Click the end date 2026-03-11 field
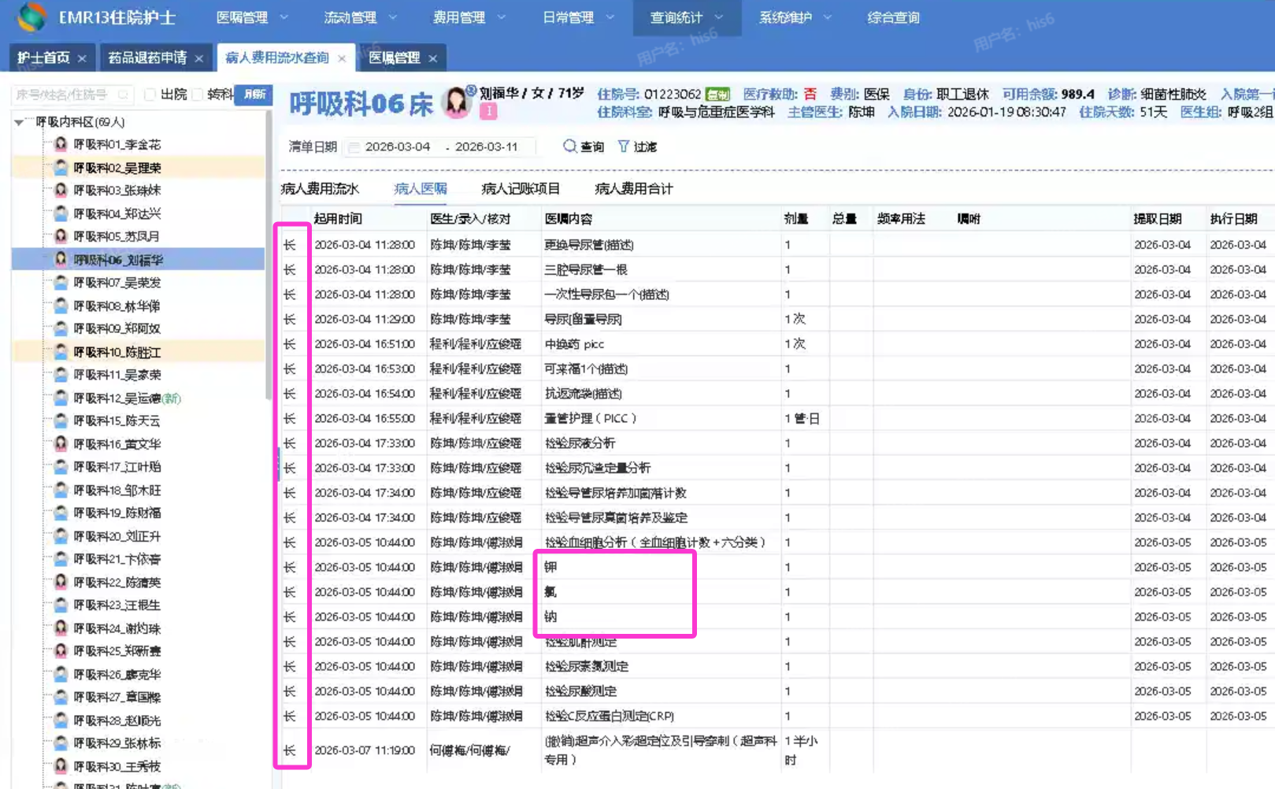The width and height of the screenshot is (1275, 789). pyautogui.click(x=487, y=147)
